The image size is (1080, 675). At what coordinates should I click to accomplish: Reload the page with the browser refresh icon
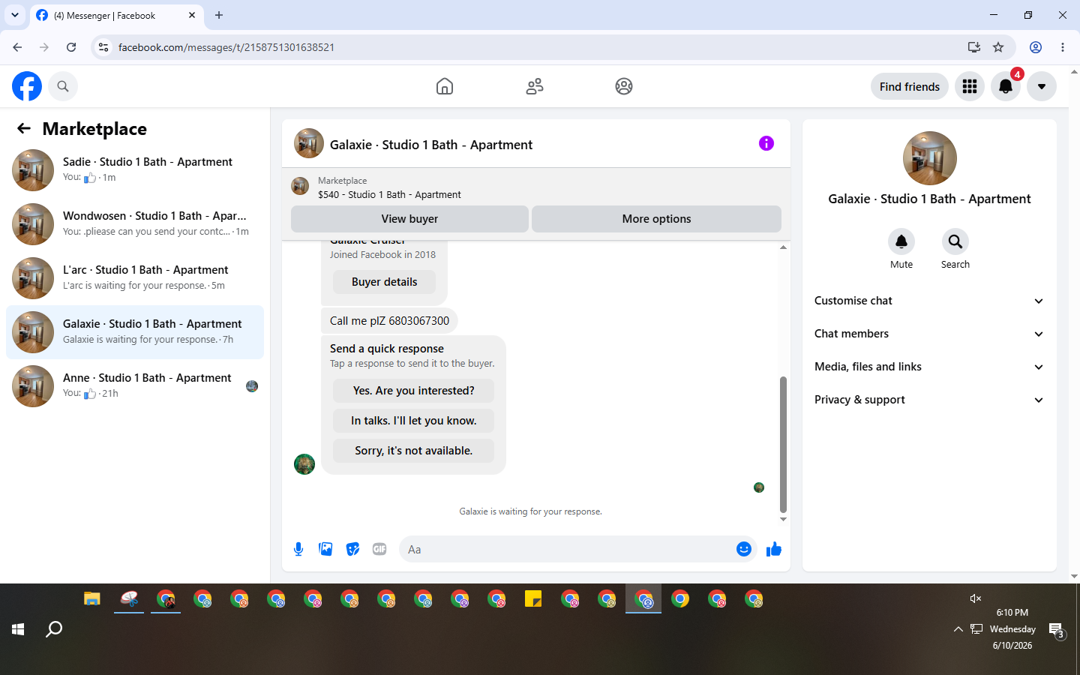click(x=71, y=47)
